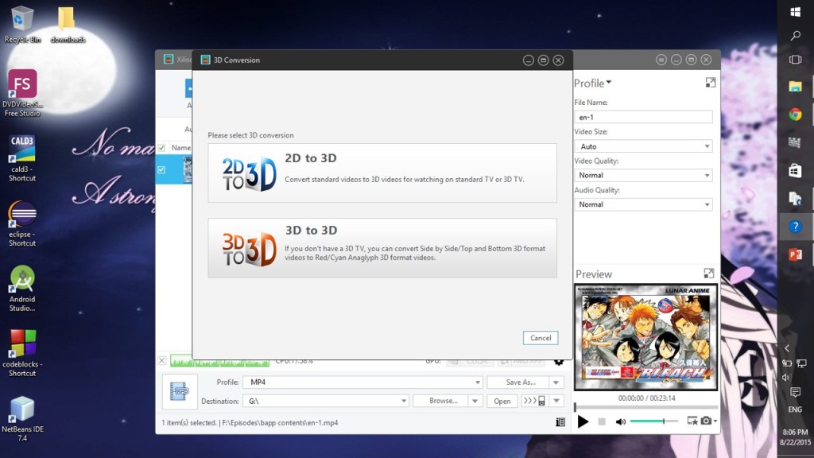Take a snapshot with the camera icon
The height and width of the screenshot is (458, 814).
pyautogui.click(x=706, y=421)
